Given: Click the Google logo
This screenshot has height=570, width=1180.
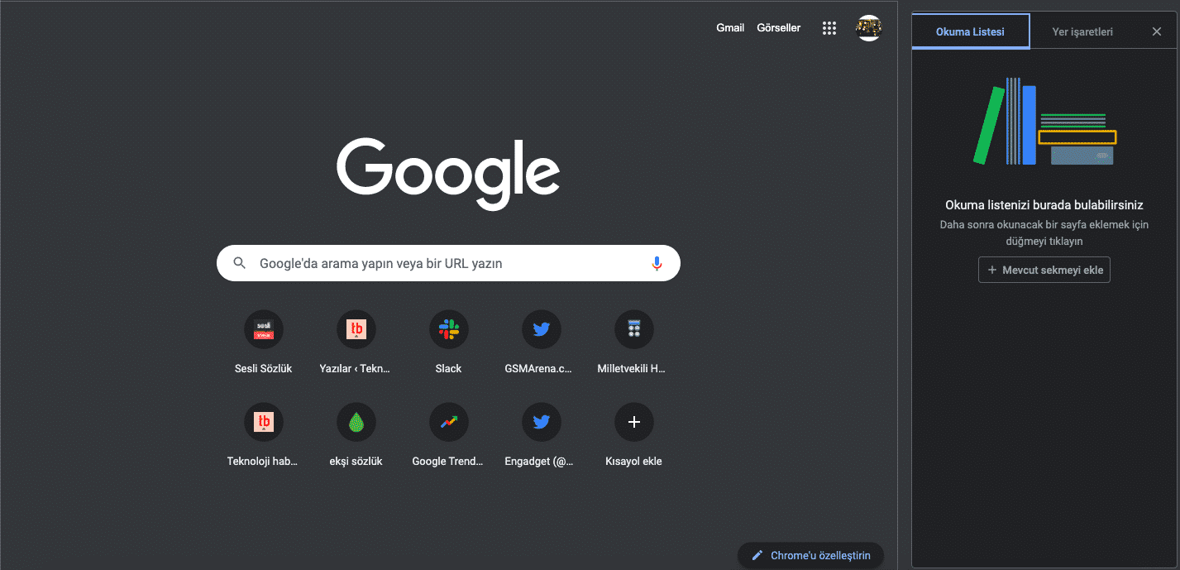Looking at the screenshot, I should (x=448, y=173).
